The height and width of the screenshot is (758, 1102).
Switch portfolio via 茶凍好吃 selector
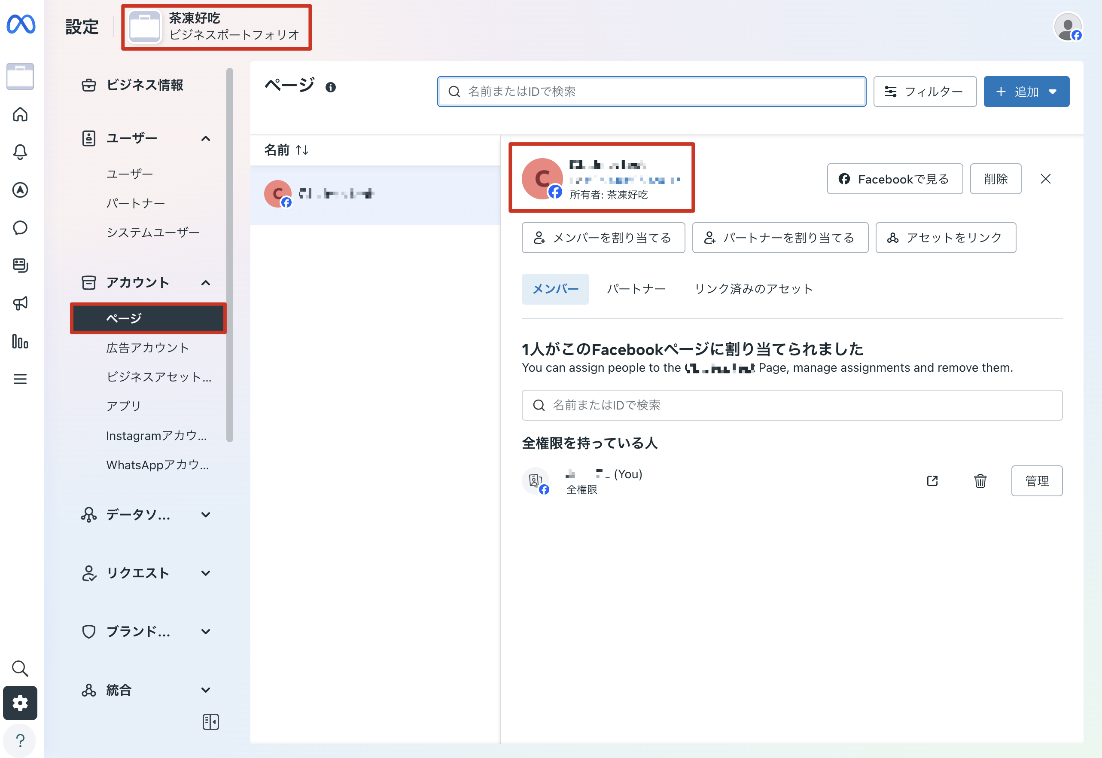(x=216, y=27)
